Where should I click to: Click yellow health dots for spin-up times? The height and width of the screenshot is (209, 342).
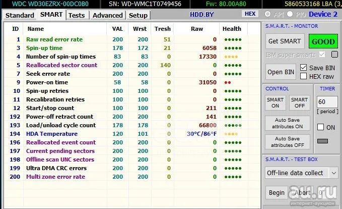231,57
